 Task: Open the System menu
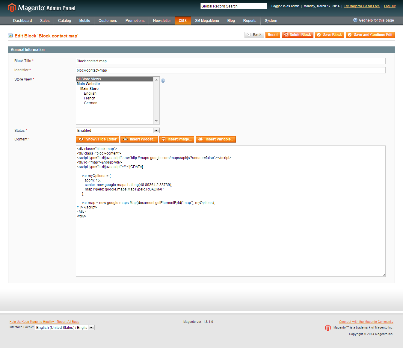point(271,21)
